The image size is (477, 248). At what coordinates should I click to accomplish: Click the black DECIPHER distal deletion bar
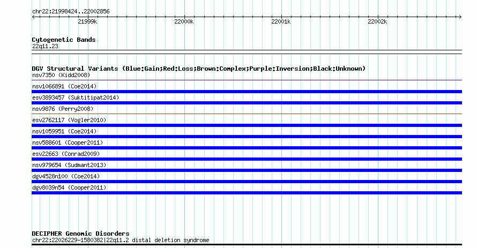coord(247,244)
